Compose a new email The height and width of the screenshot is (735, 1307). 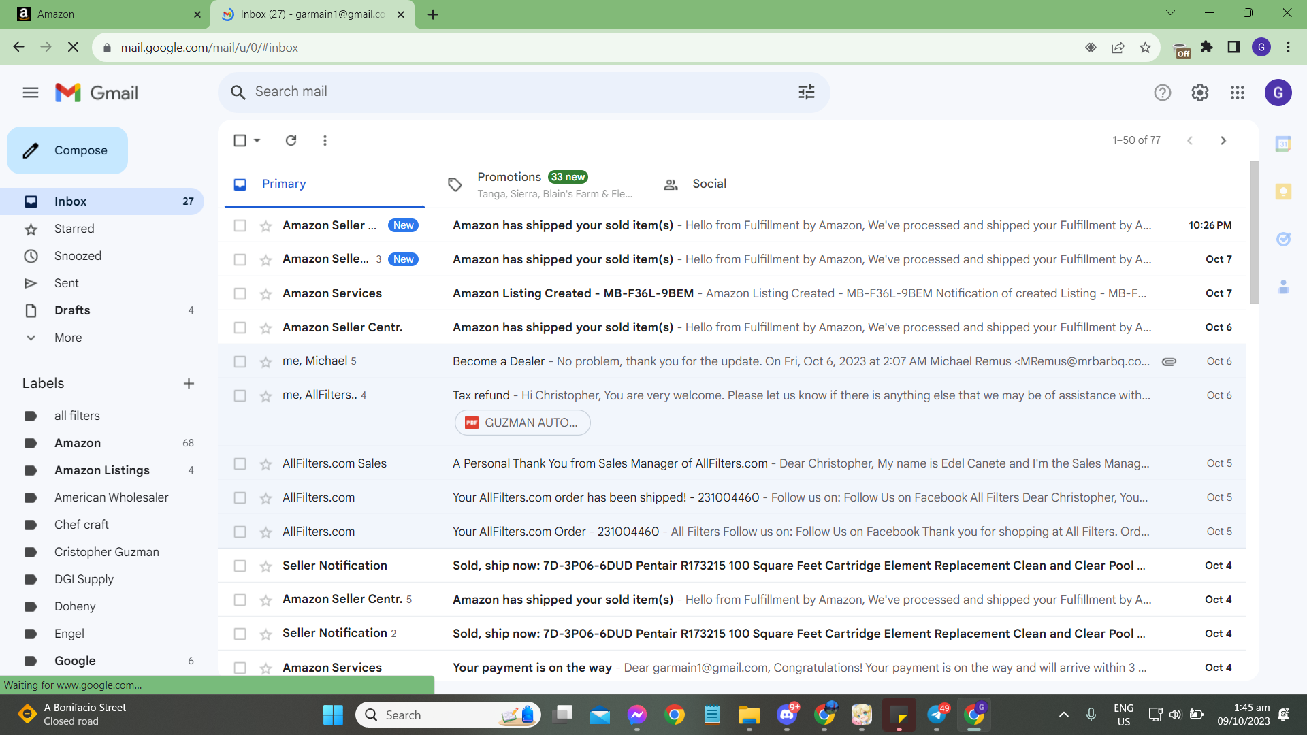pyautogui.click(x=67, y=150)
